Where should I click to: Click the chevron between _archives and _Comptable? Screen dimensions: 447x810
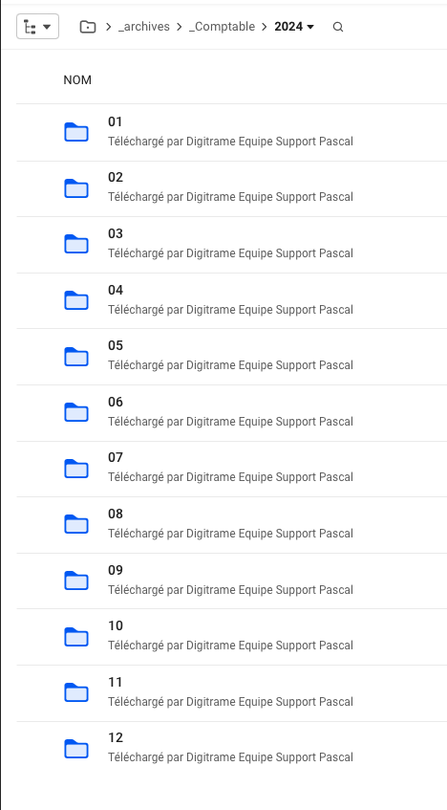(180, 27)
